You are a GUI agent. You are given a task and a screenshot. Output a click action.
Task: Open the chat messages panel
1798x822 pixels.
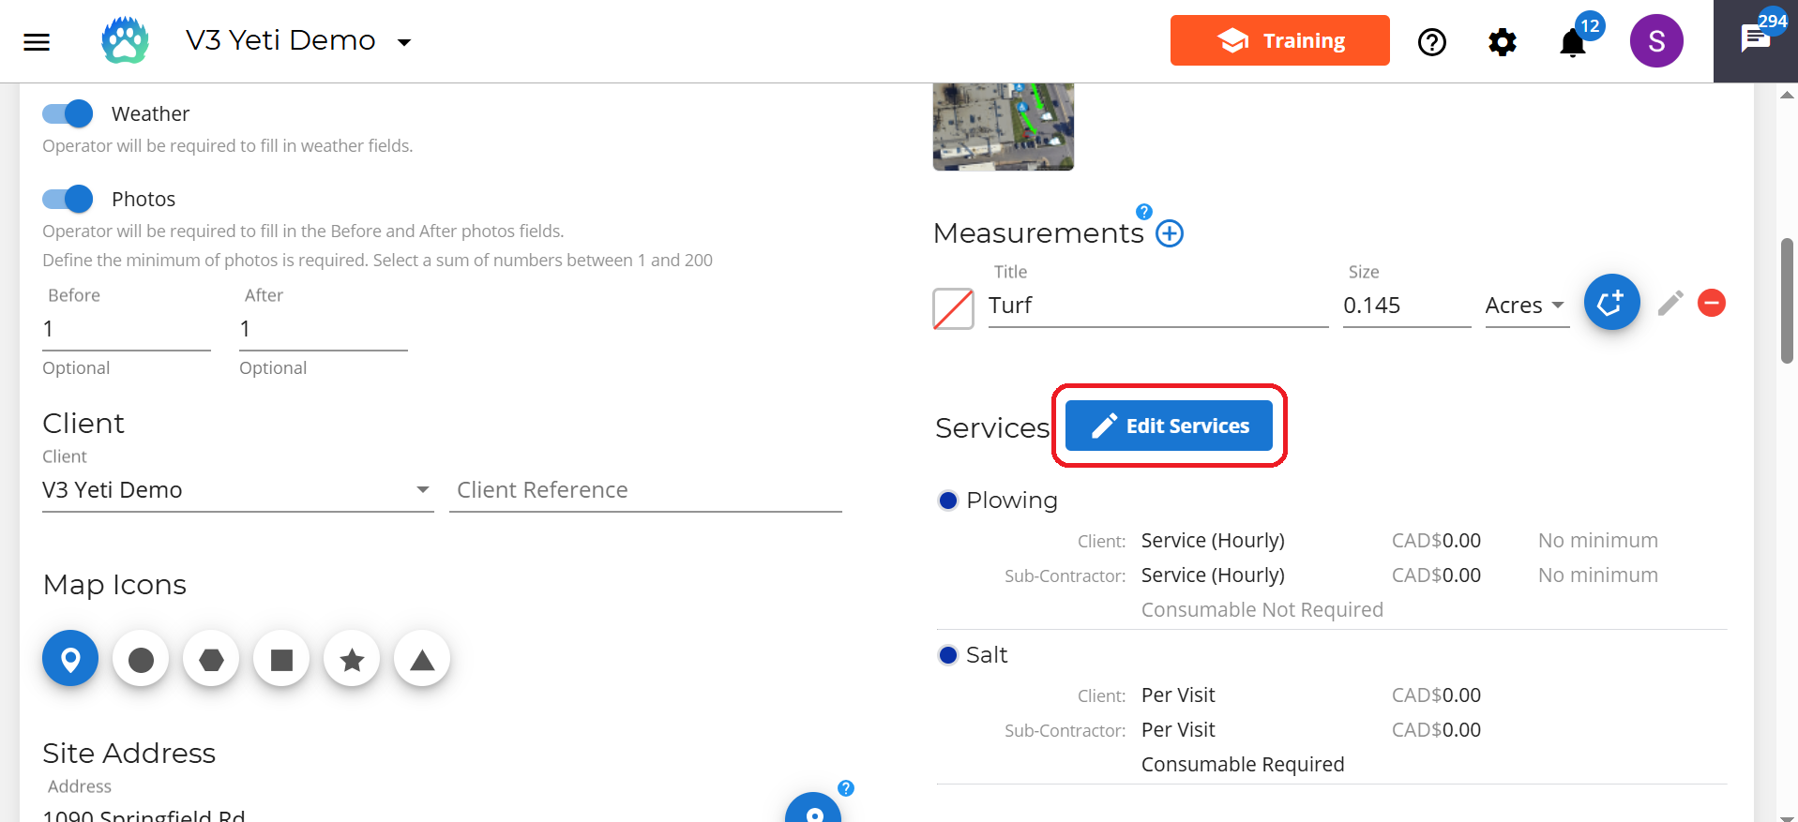coord(1755,40)
